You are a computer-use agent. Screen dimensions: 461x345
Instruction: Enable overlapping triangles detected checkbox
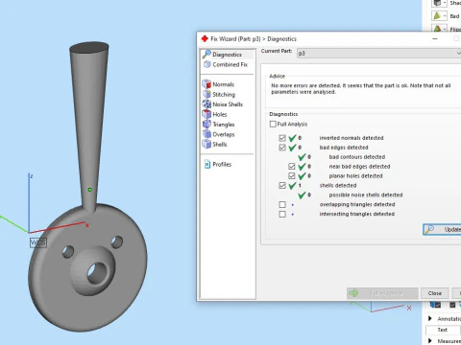tap(282, 204)
